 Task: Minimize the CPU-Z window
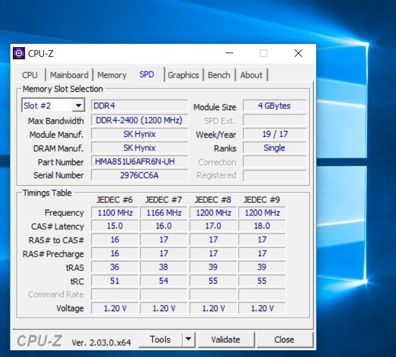[229, 53]
